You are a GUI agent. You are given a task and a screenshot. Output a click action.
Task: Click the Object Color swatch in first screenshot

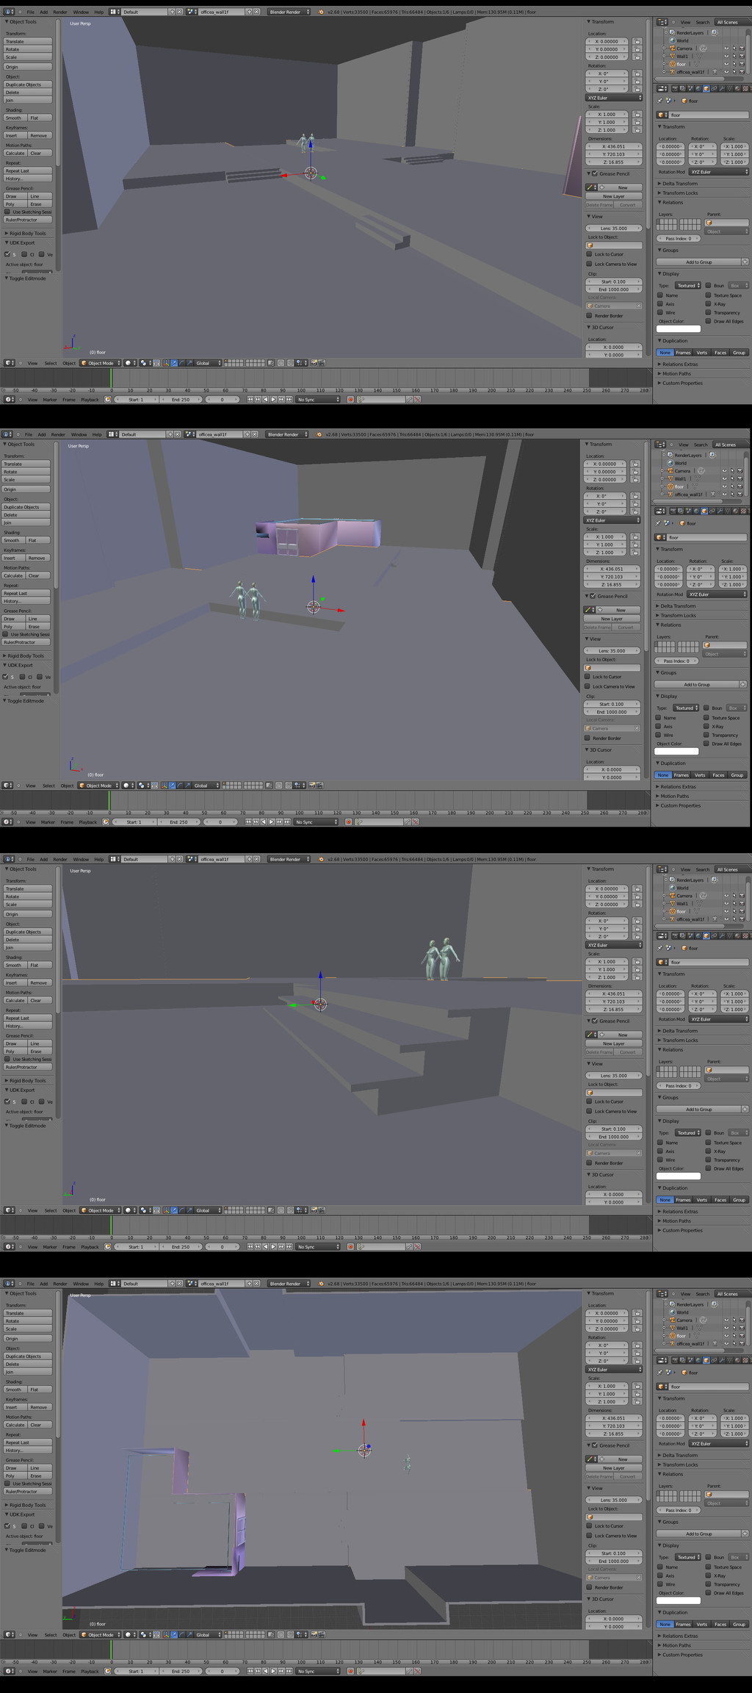point(679,329)
